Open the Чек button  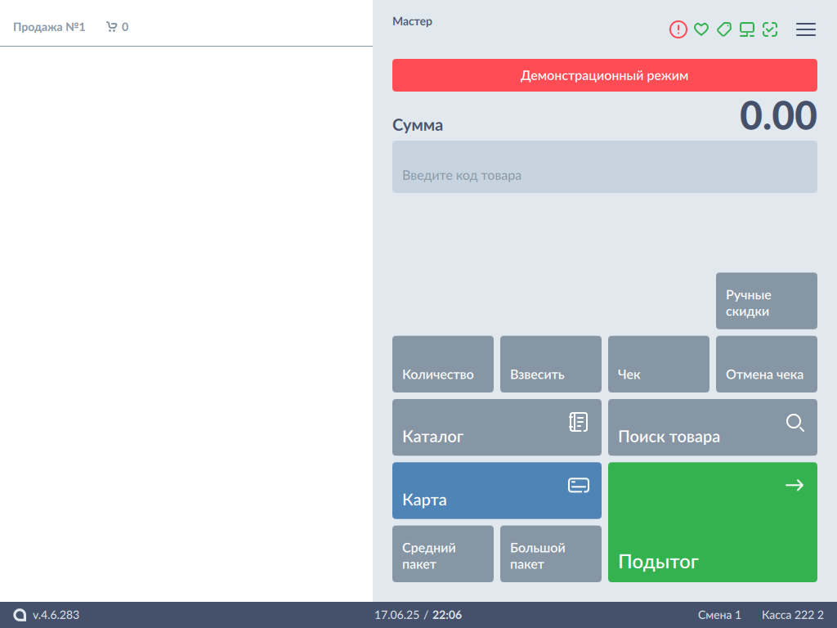[x=658, y=365]
